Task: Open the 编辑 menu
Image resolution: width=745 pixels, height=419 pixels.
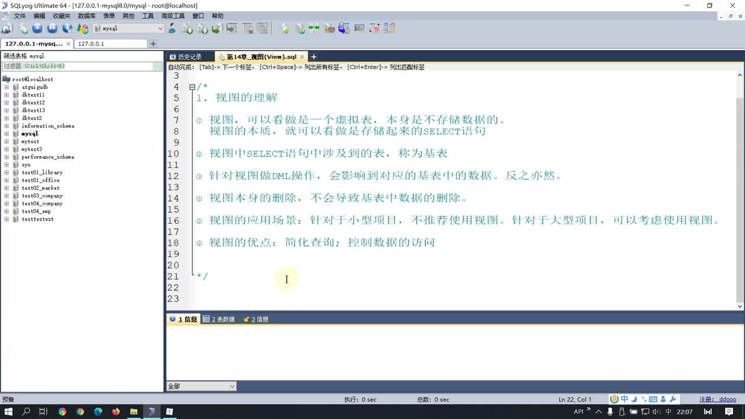Action: point(39,16)
